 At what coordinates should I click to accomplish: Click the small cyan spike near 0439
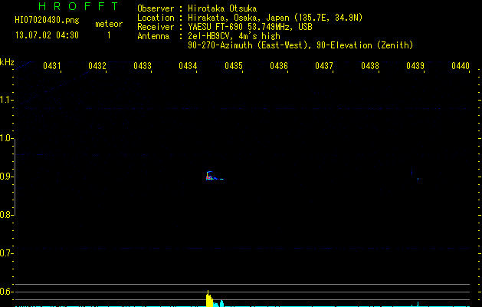[x=418, y=304]
